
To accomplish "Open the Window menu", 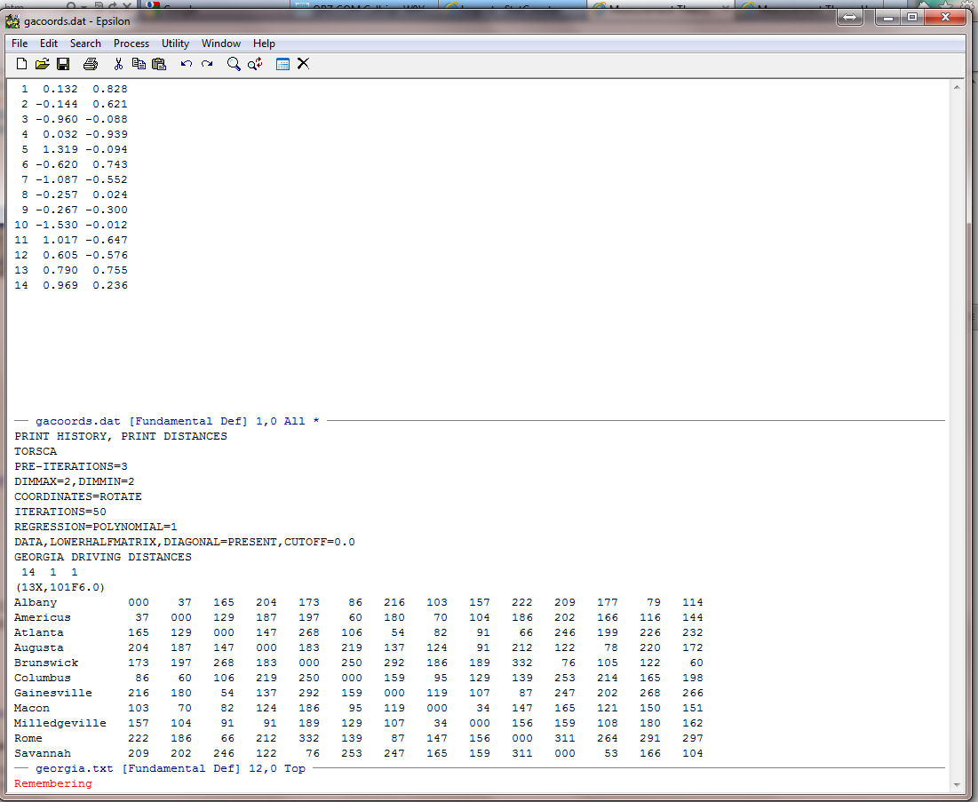I will (220, 44).
